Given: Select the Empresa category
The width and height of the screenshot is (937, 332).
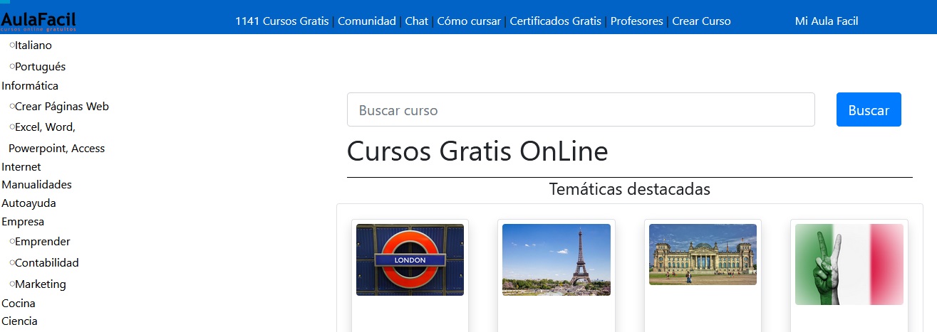Looking at the screenshot, I should pos(23,222).
